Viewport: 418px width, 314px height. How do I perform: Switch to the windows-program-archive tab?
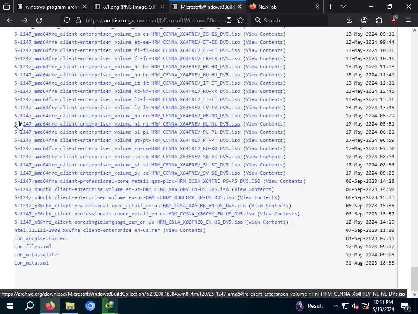pyautogui.click(x=52, y=7)
